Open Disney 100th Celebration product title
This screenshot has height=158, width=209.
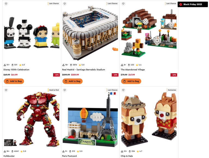point(16,70)
